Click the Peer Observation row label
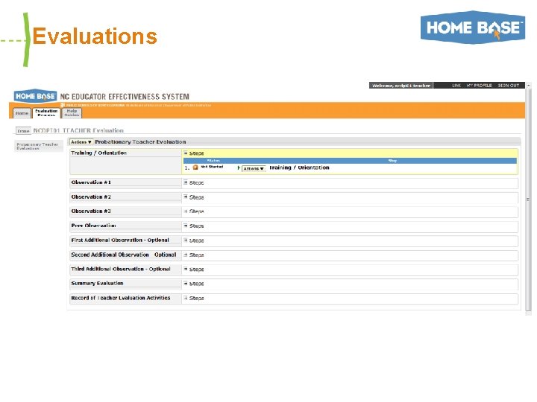 tap(93, 226)
